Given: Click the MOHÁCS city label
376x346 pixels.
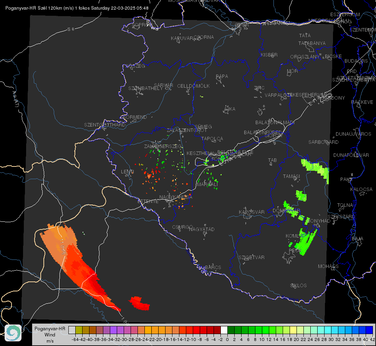Looking at the screenshot, I should [328, 266].
